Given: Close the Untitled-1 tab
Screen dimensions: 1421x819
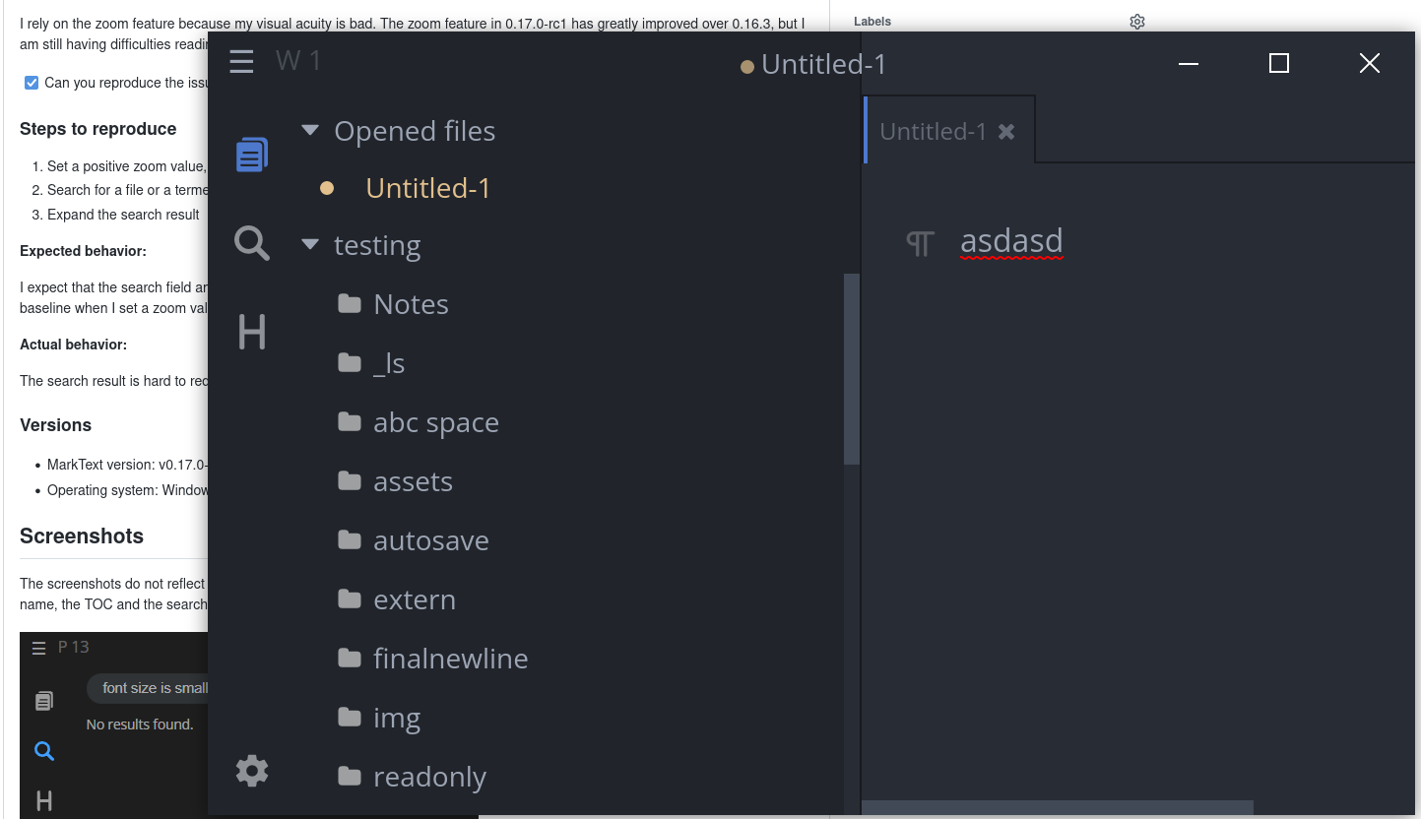Looking at the screenshot, I should pyautogui.click(x=1005, y=129).
